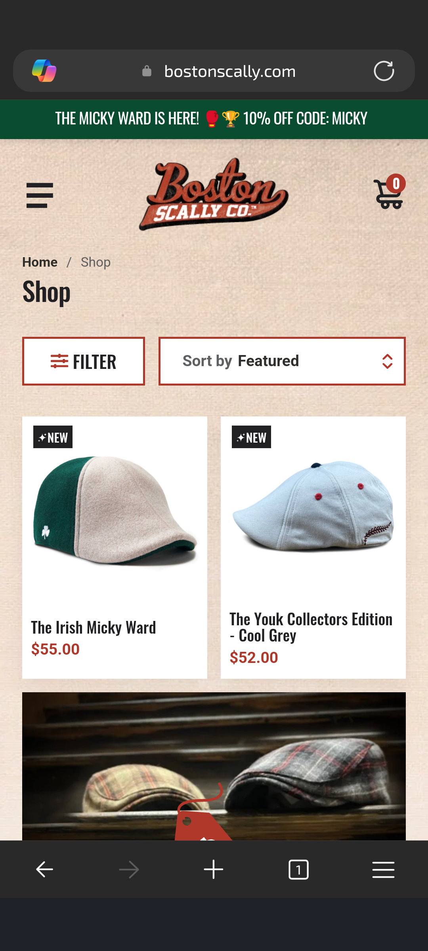Open The Irish Micky Ward product title
This screenshot has width=428, height=951.
point(94,628)
